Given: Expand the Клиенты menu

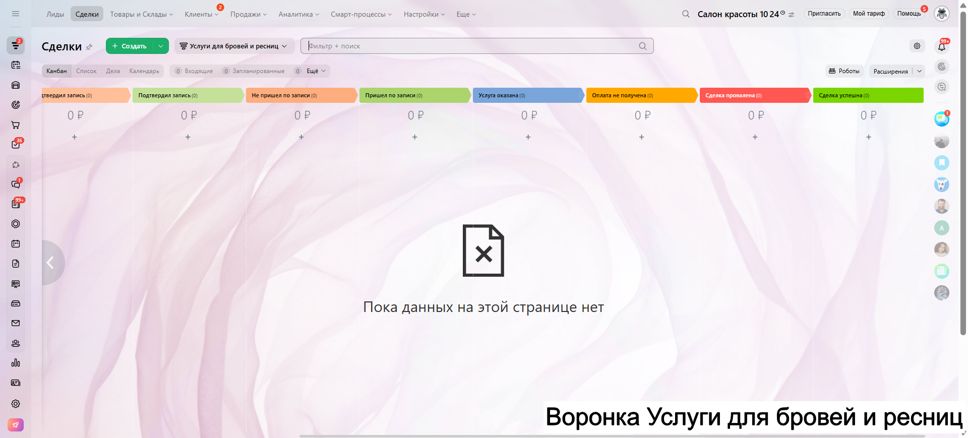Looking at the screenshot, I should tap(202, 14).
